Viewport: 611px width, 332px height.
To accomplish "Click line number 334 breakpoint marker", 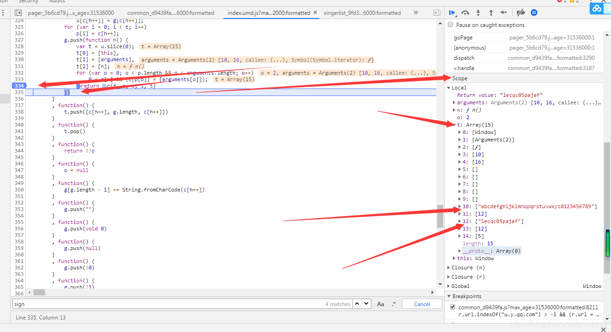I will [x=19, y=85].
